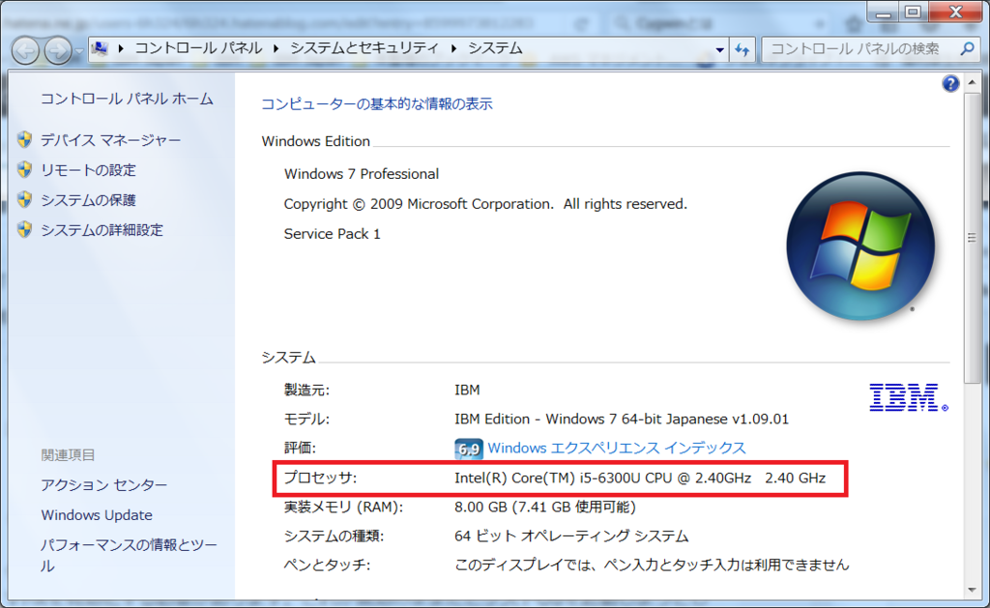Open help with the blue question mark icon
This screenshot has width=990, height=608.
[x=950, y=83]
